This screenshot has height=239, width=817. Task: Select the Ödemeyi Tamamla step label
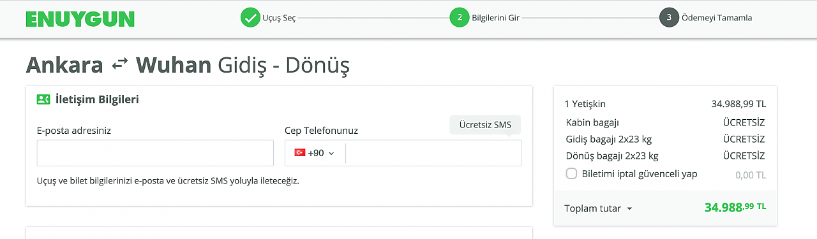717,18
